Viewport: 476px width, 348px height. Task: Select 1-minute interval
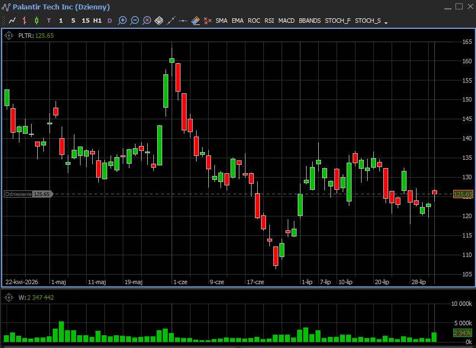tap(61, 21)
